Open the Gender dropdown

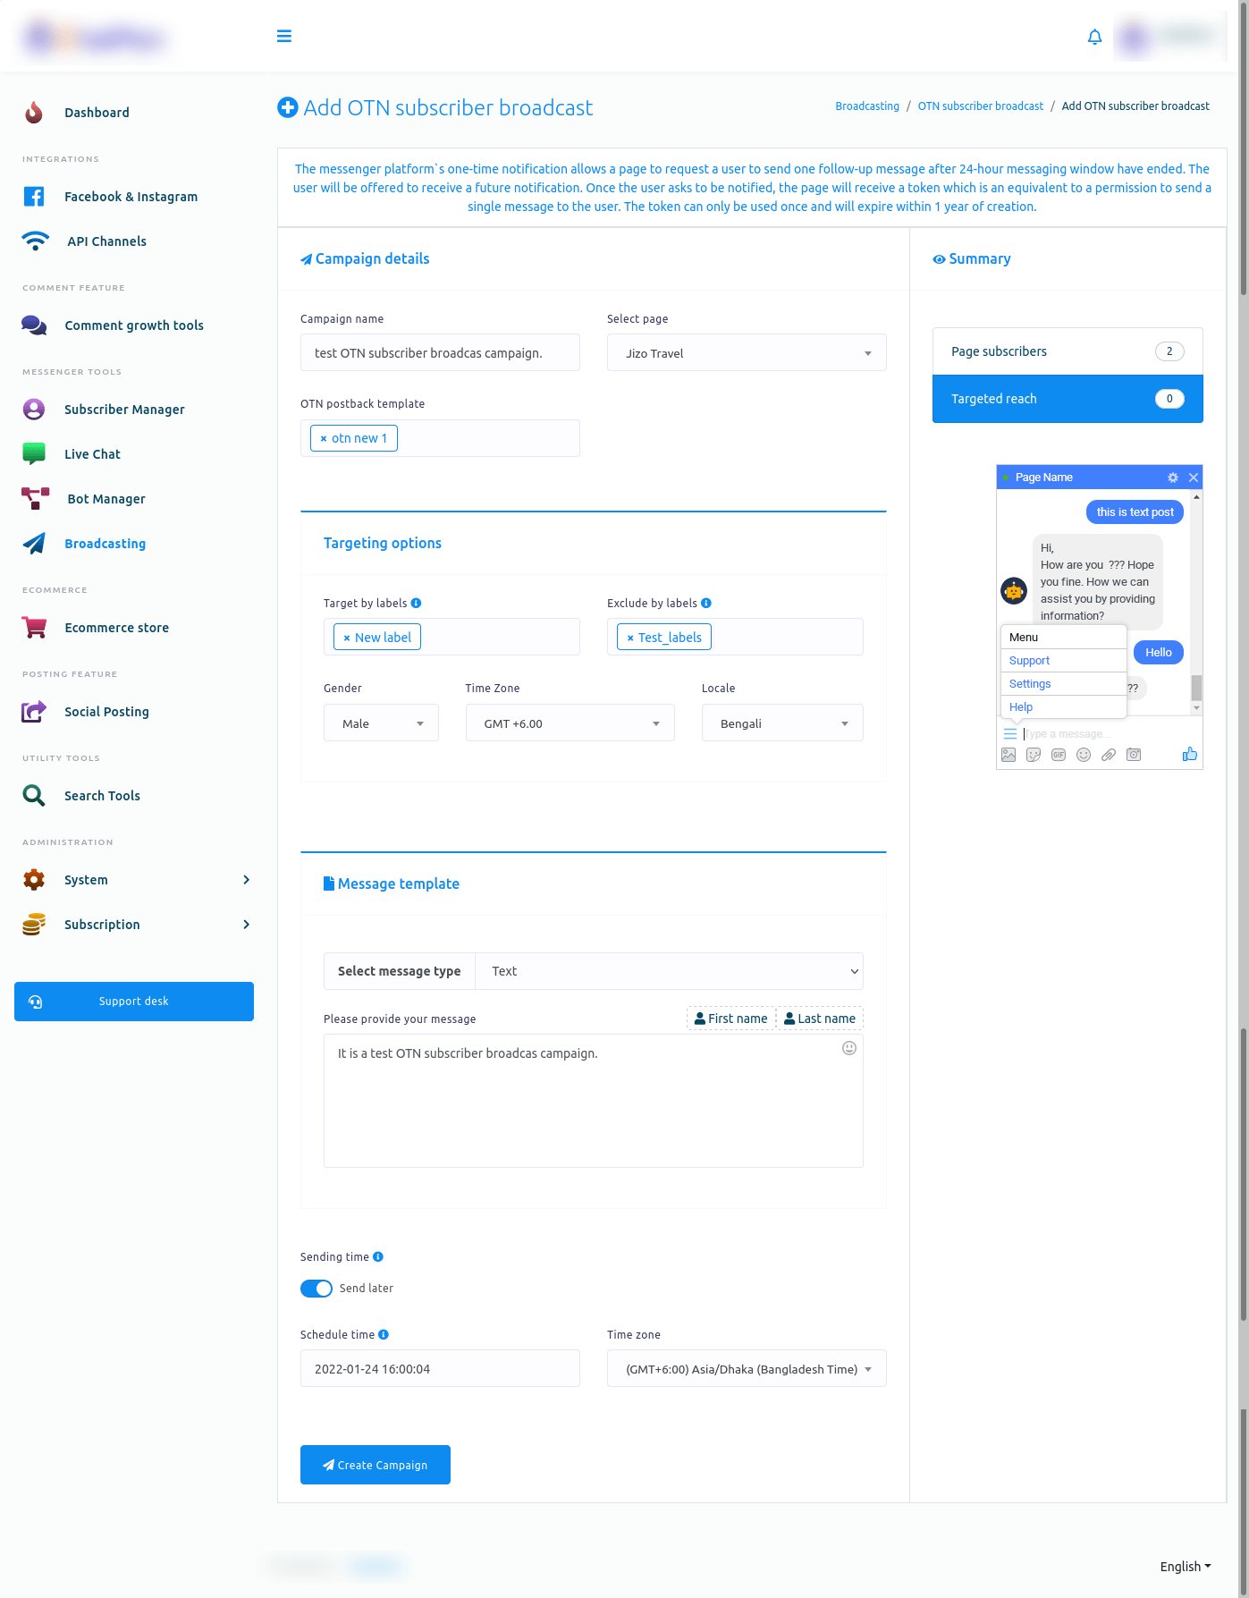click(x=381, y=723)
